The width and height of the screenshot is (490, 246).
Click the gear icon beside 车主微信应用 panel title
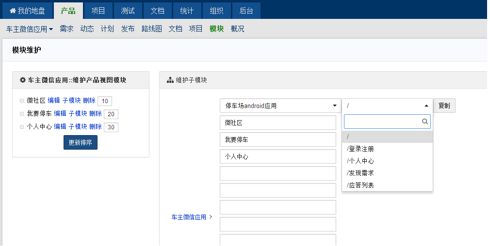[x=22, y=80]
